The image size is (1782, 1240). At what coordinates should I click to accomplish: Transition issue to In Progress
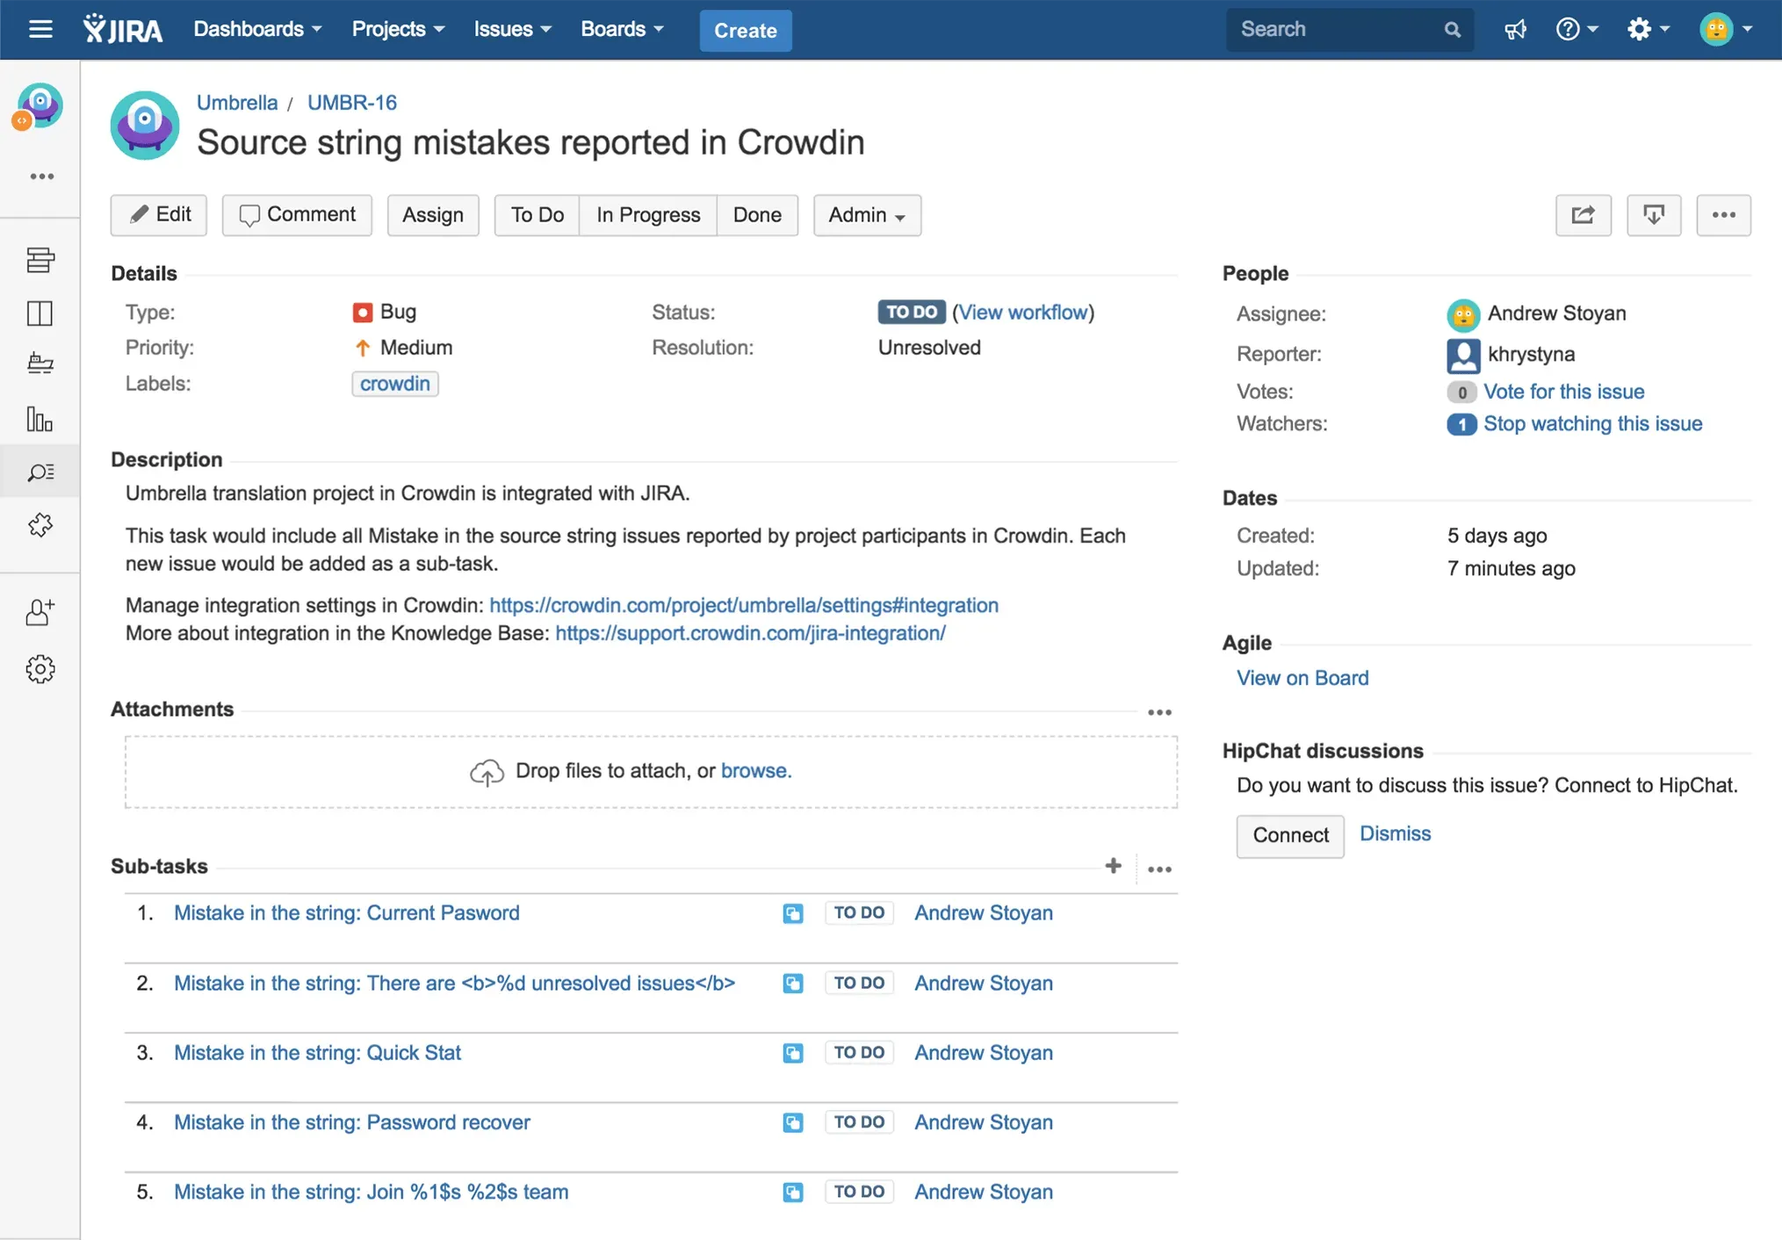[x=648, y=215]
